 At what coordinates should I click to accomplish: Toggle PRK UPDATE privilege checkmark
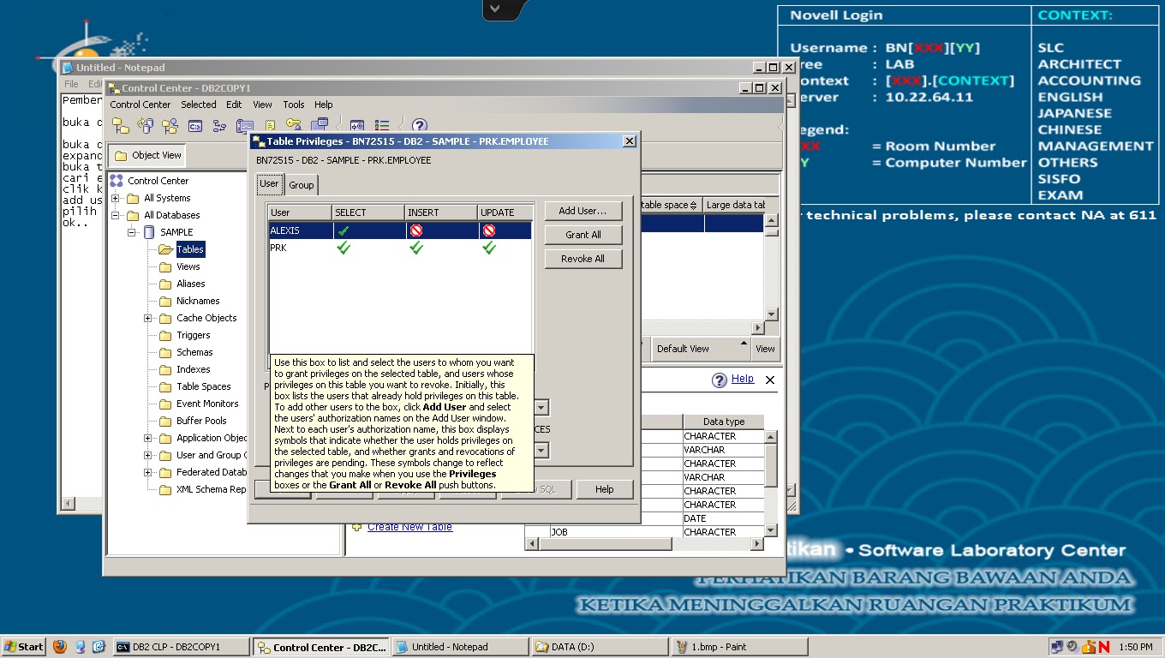click(489, 248)
